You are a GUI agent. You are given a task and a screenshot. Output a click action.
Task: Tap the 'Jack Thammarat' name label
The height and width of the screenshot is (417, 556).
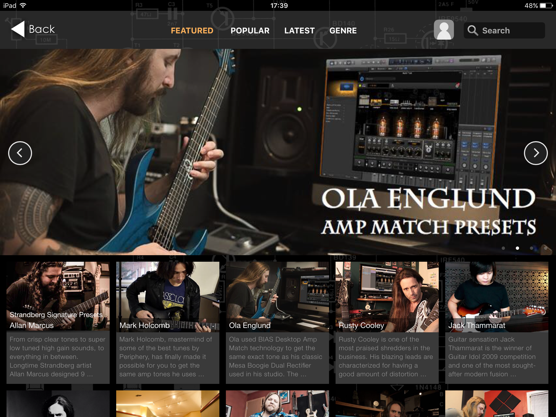[477, 325]
